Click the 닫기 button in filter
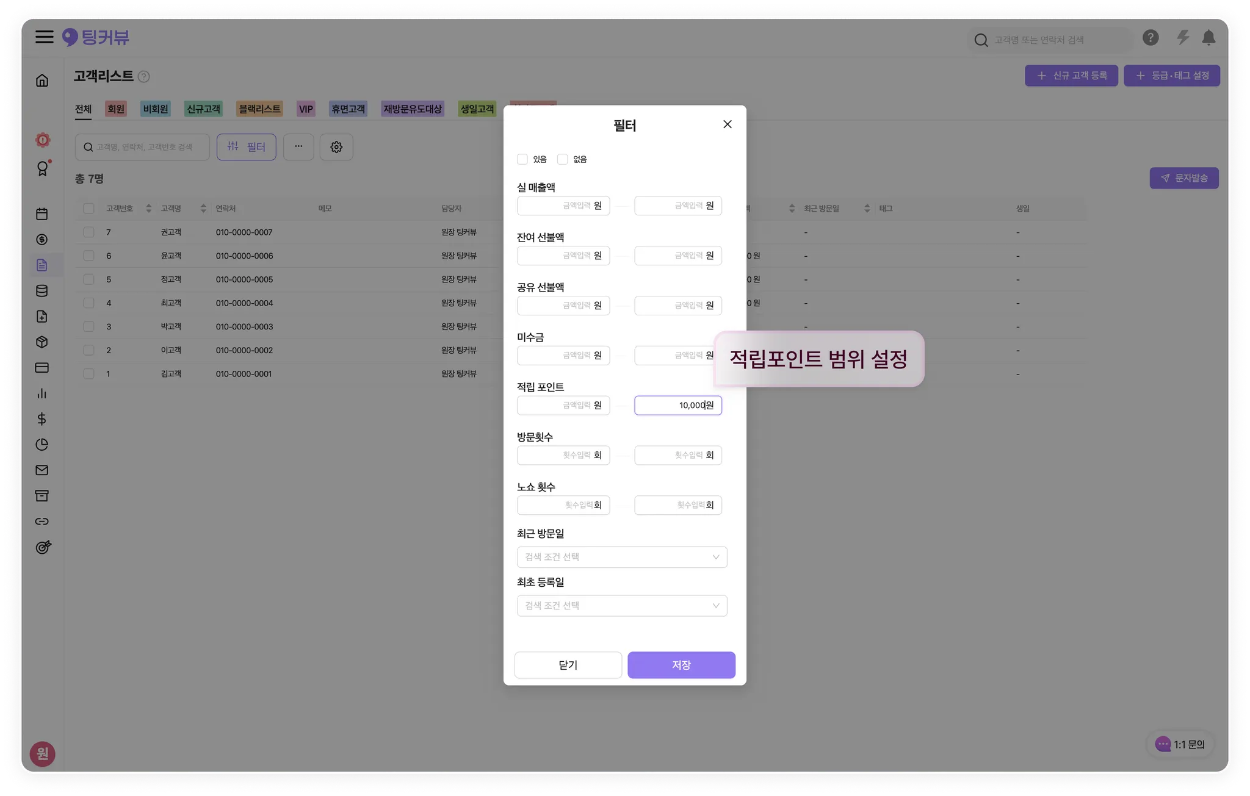Image resolution: width=1250 pixels, height=796 pixels. click(568, 665)
